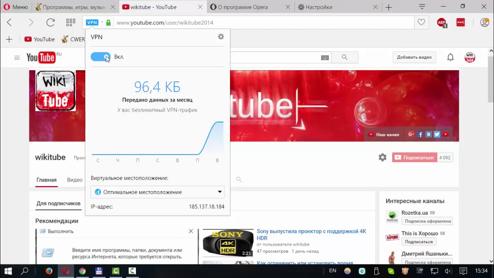
Task: Click the red LastPass extension icon
Action: tap(460, 22)
